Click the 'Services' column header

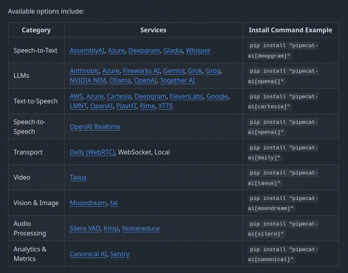point(153,30)
